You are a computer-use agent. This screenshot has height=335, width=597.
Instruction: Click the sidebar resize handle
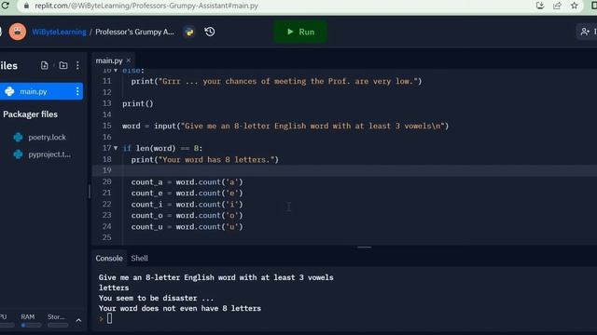[90, 192]
